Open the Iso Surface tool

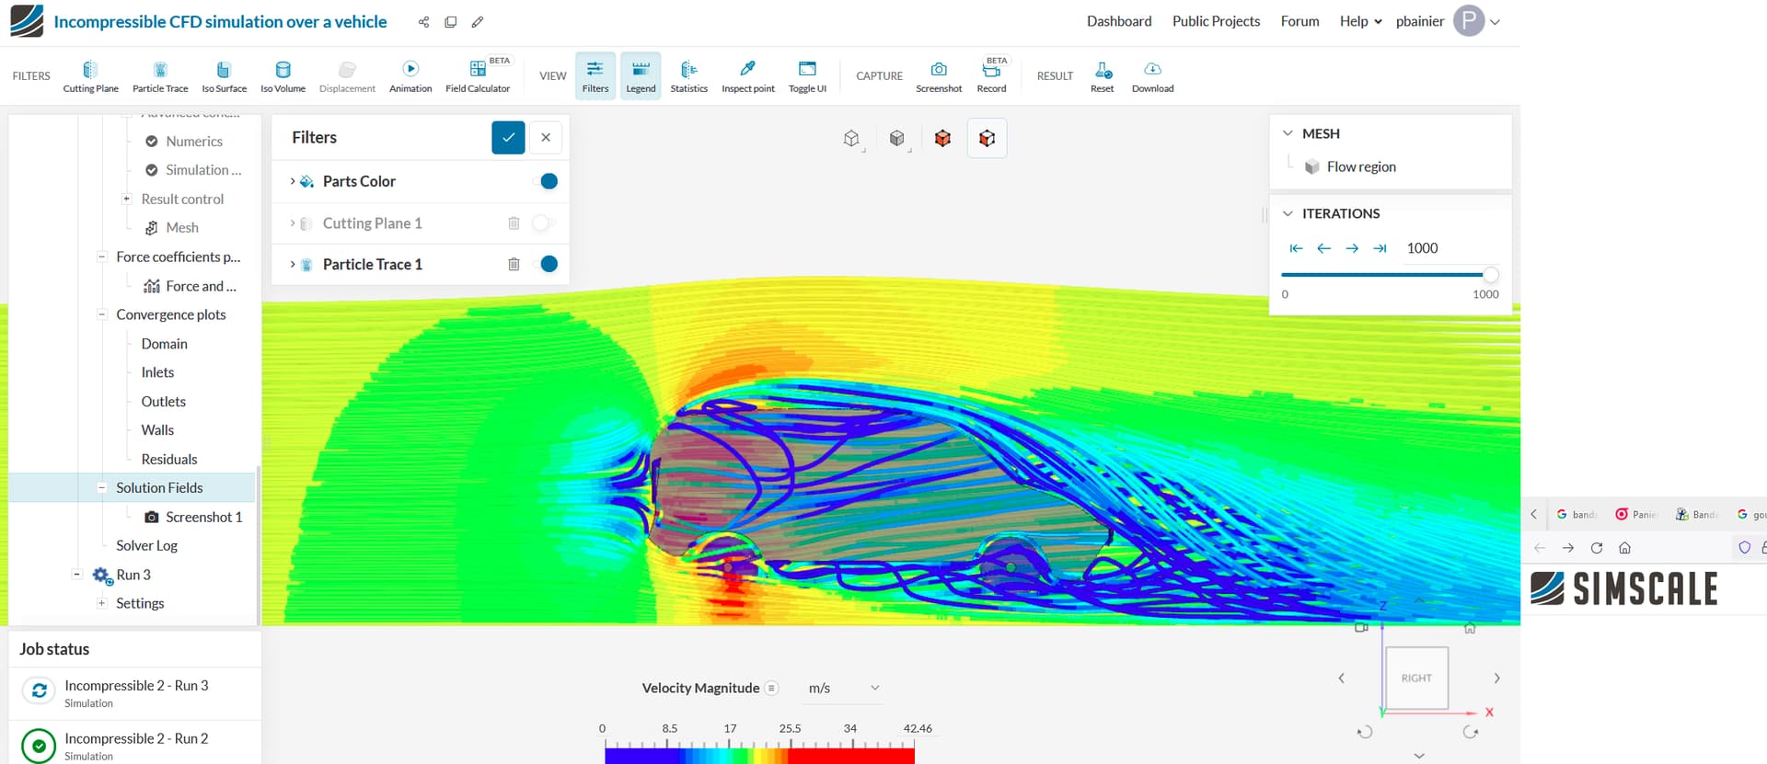point(224,76)
